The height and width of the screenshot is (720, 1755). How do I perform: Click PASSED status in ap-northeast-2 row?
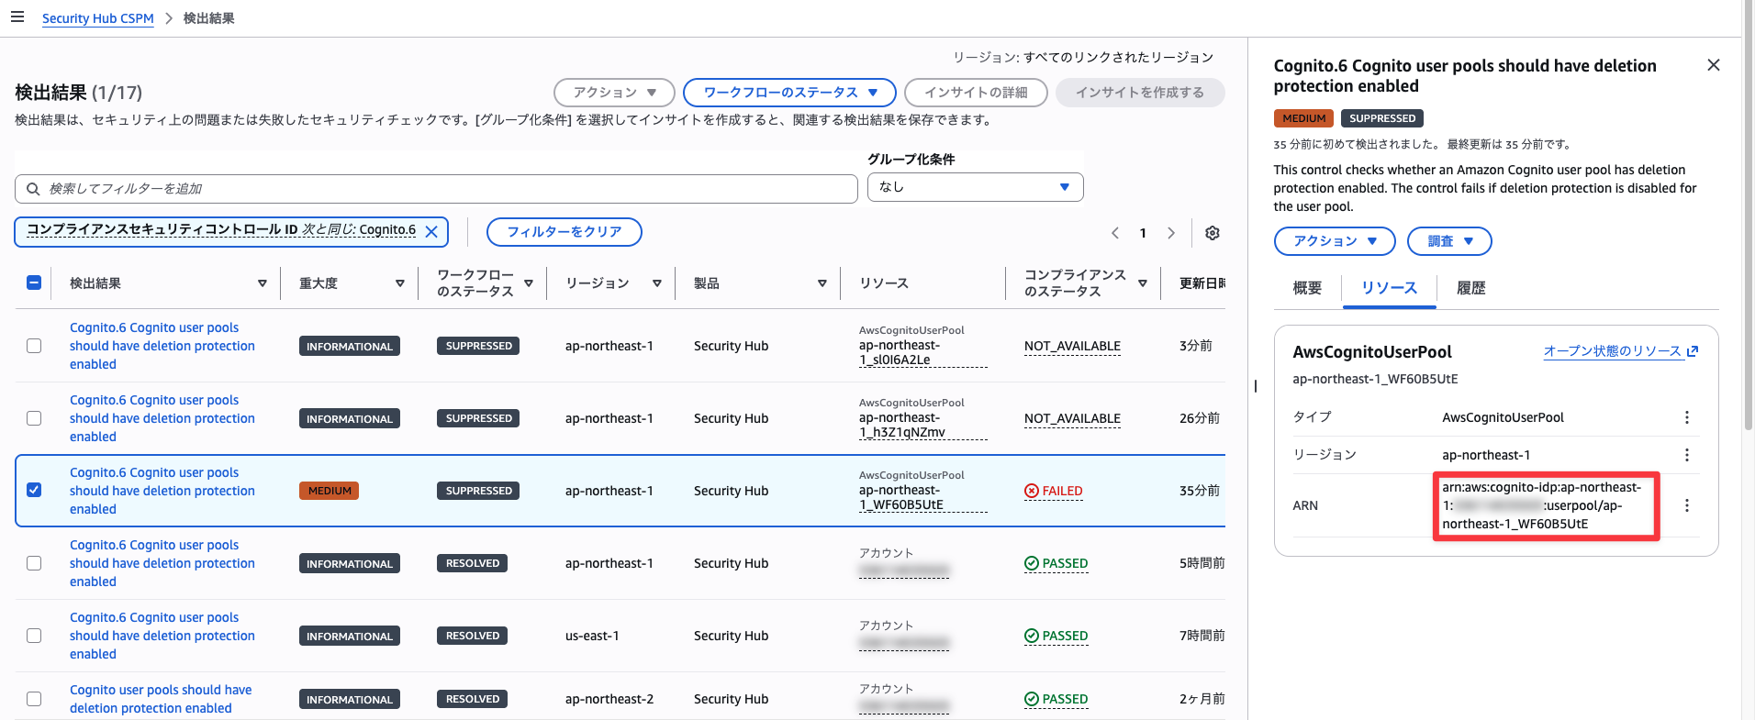click(1056, 699)
